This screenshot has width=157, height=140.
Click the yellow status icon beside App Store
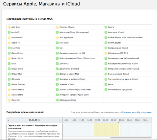[9, 27]
